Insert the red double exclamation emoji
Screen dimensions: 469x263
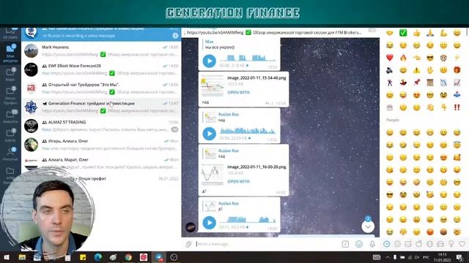pos(457,107)
